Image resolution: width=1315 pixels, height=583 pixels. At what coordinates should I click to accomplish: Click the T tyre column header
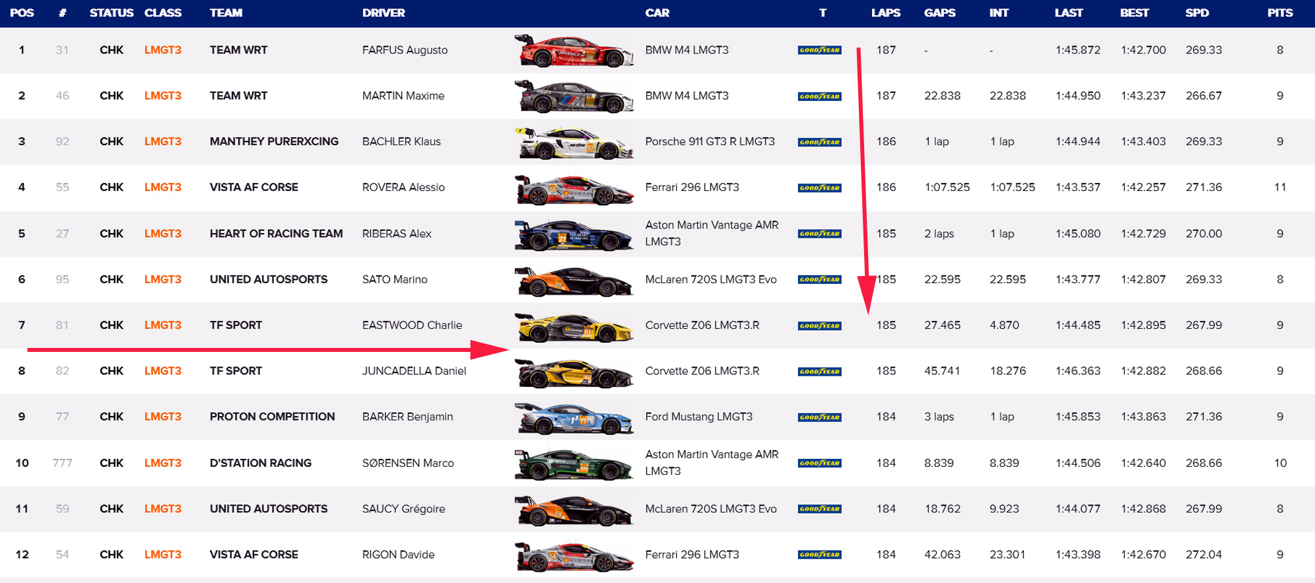823,13
